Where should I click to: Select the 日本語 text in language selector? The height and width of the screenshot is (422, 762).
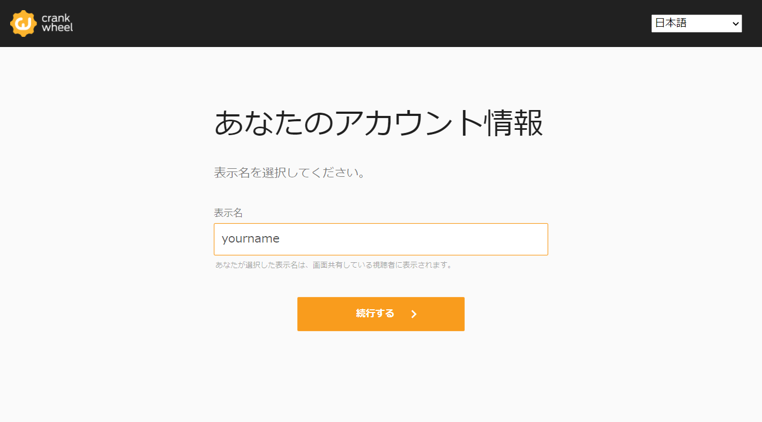pyautogui.click(x=671, y=23)
